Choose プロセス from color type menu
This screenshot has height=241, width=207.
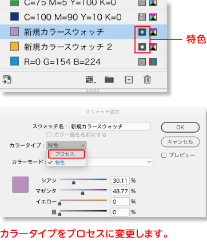click(66, 154)
